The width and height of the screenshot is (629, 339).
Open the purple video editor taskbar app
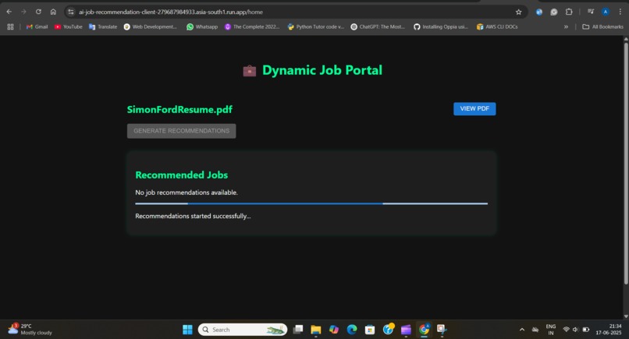[406, 330]
